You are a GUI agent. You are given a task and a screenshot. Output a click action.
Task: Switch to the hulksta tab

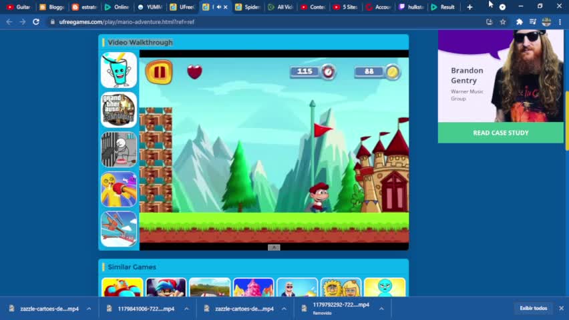pos(411,7)
